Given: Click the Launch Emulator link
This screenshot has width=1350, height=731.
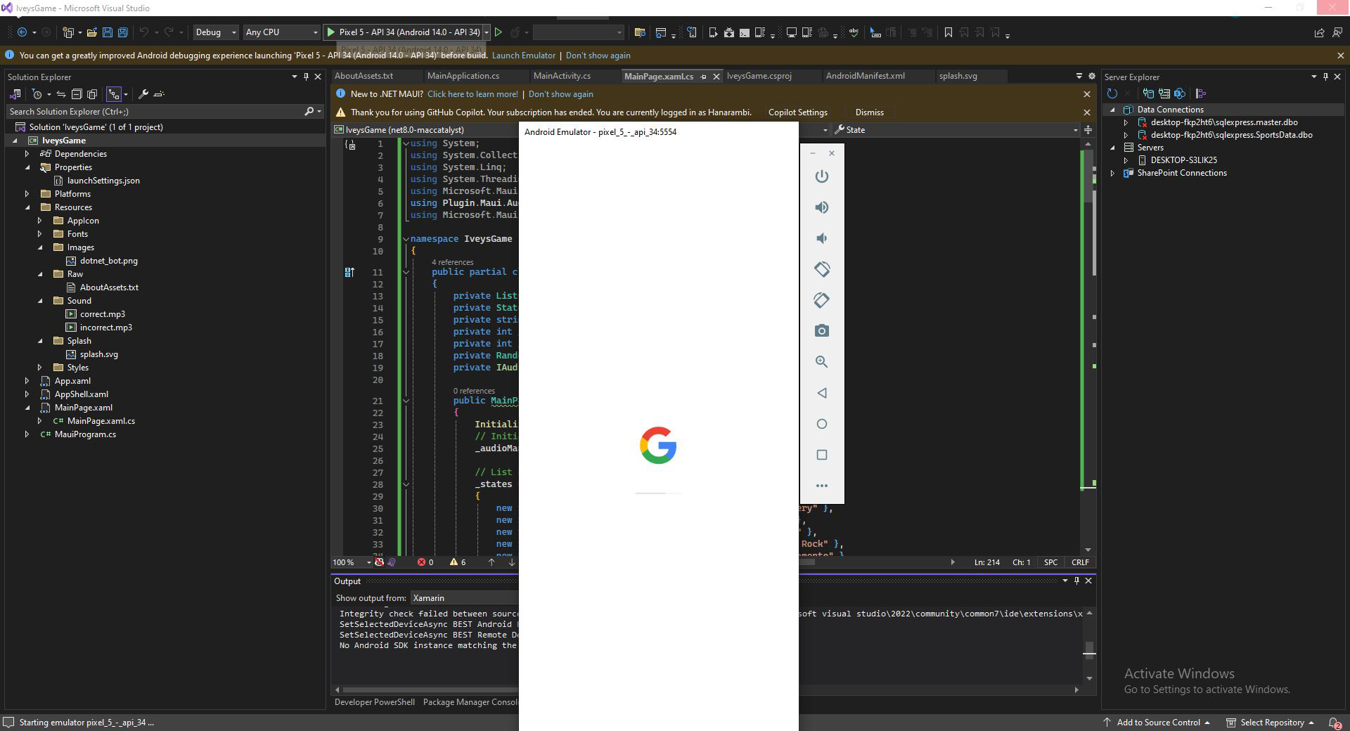Looking at the screenshot, I should [x=523, y=56].
